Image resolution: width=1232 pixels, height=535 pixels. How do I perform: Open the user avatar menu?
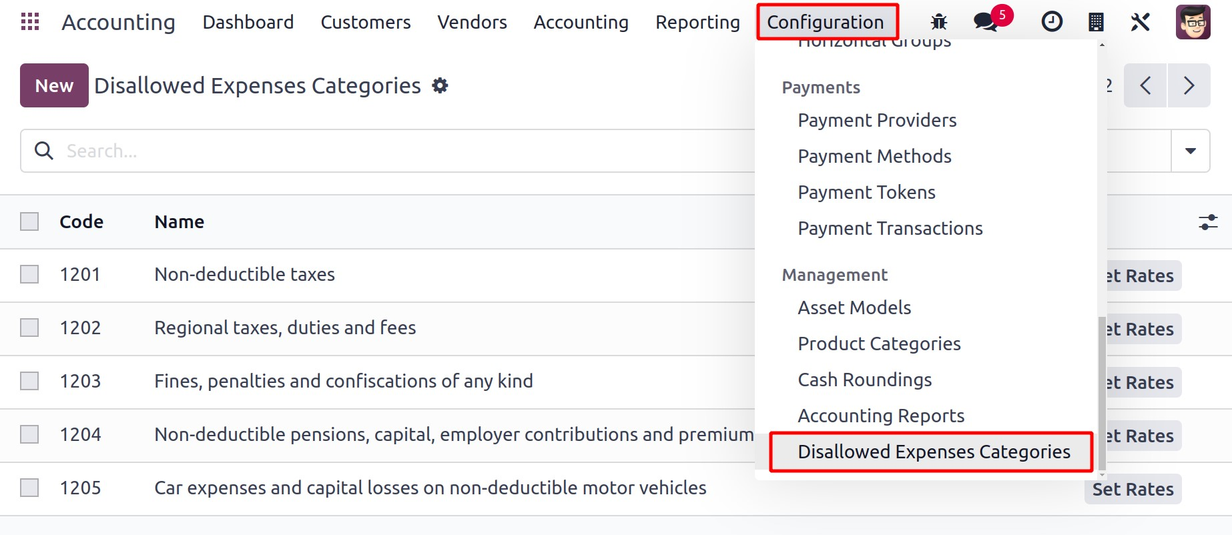click(x=1193, y=22)
